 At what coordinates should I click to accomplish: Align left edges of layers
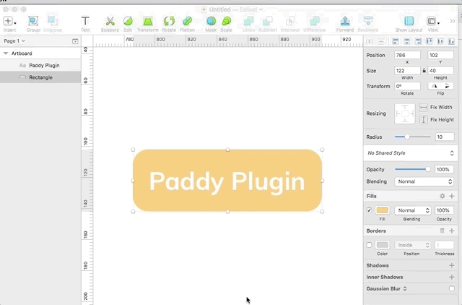click(x=396, y=42)
